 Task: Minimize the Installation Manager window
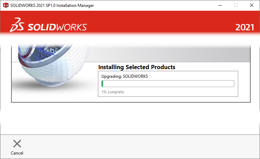220,5
